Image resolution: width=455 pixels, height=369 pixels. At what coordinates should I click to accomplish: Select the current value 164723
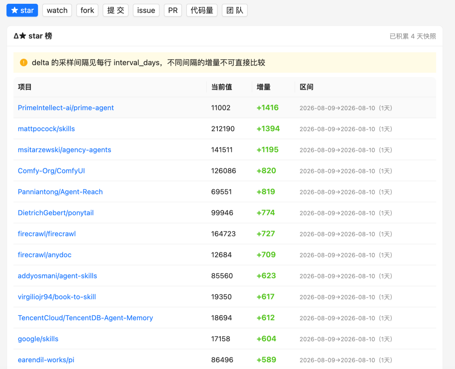(x=223, y=234)
